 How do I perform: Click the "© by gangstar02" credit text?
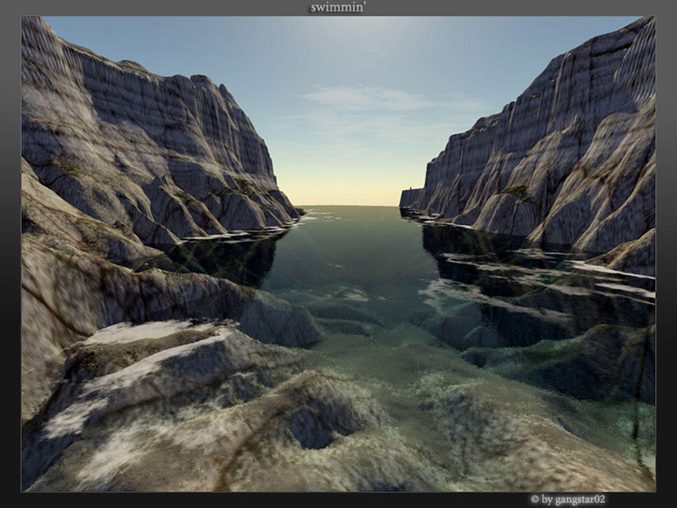point(568,499)
